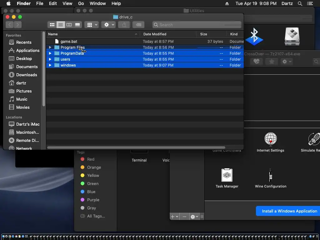Open the Finder action gear menu

pos(108,25)
